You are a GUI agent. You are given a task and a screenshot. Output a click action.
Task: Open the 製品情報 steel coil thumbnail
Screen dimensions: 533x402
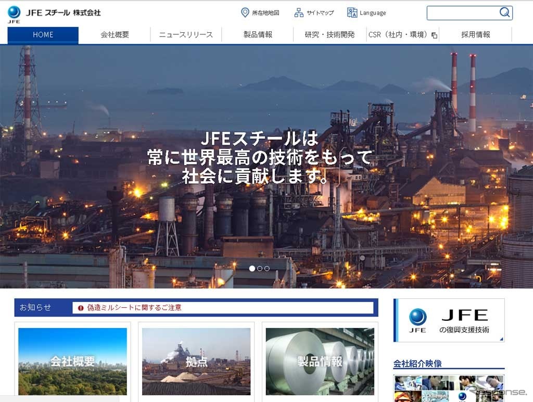pyautogui.click(x=320, y=361)
